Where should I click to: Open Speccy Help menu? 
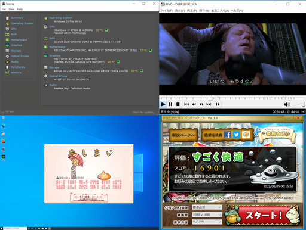click(x=20, y=9)
